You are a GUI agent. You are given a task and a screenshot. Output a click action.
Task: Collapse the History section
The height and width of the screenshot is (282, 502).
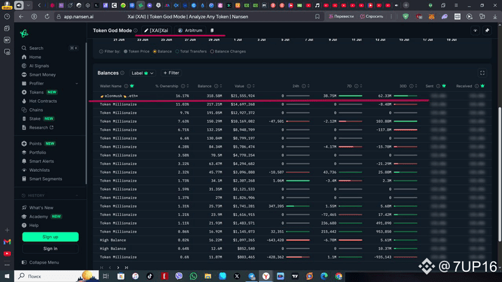[x=77, y=195]
